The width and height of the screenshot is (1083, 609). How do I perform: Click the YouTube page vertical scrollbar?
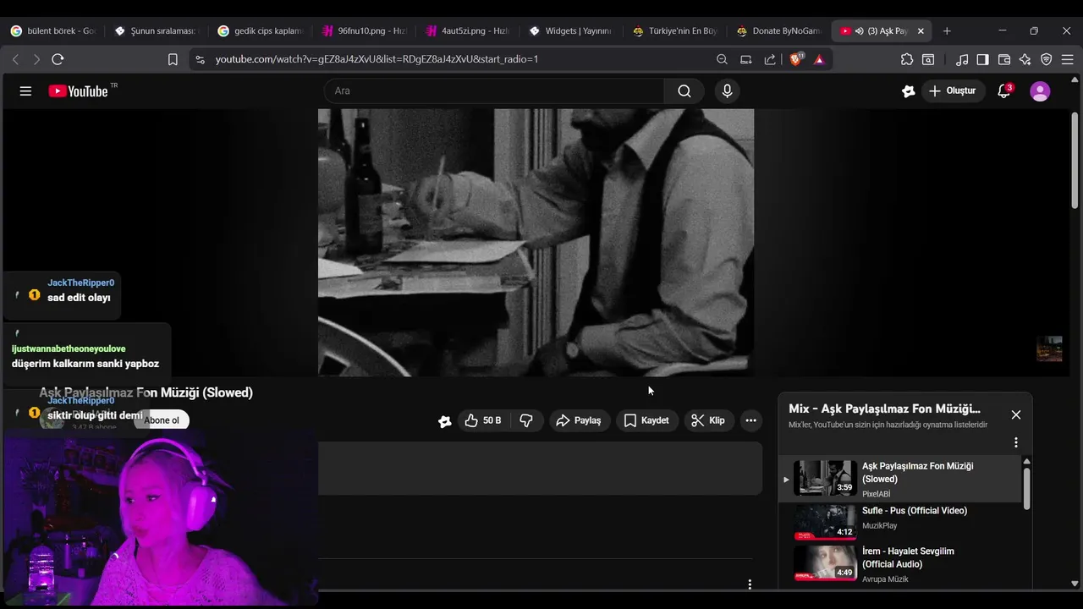coord(1075,161)
